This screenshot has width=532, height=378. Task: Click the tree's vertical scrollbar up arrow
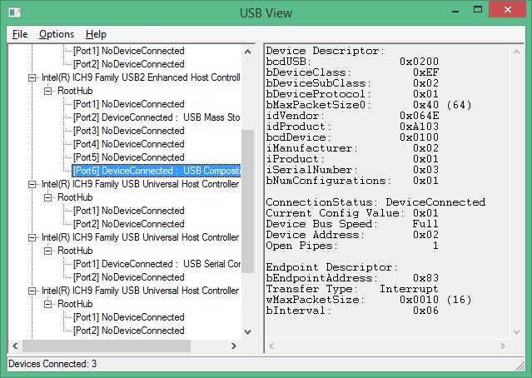[248, 51]
